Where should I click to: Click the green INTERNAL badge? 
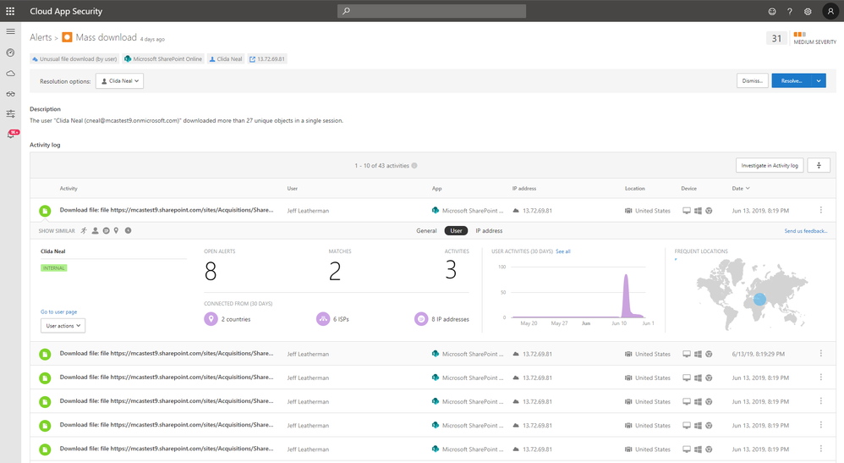click(54, 267)
